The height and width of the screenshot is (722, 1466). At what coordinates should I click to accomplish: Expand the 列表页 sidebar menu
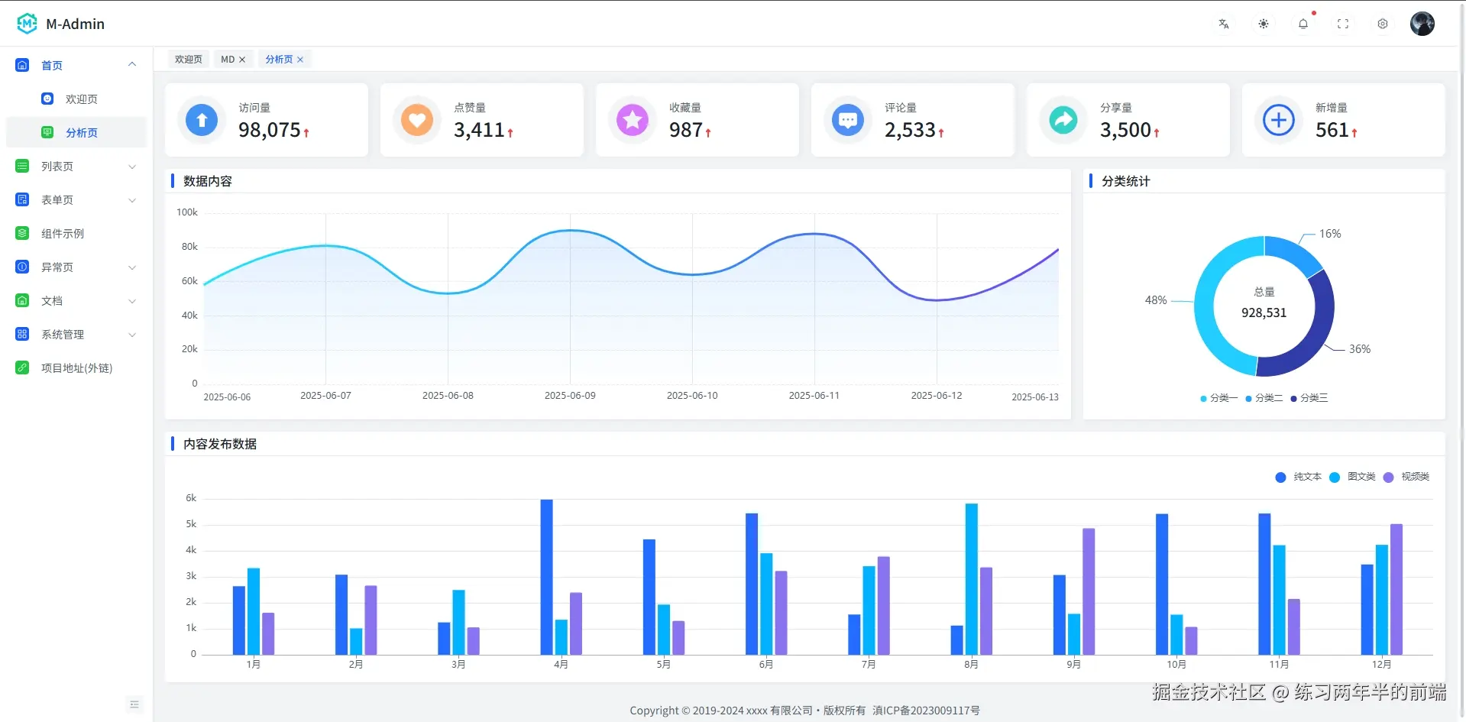pyautogui.click(x=76, y=166)
